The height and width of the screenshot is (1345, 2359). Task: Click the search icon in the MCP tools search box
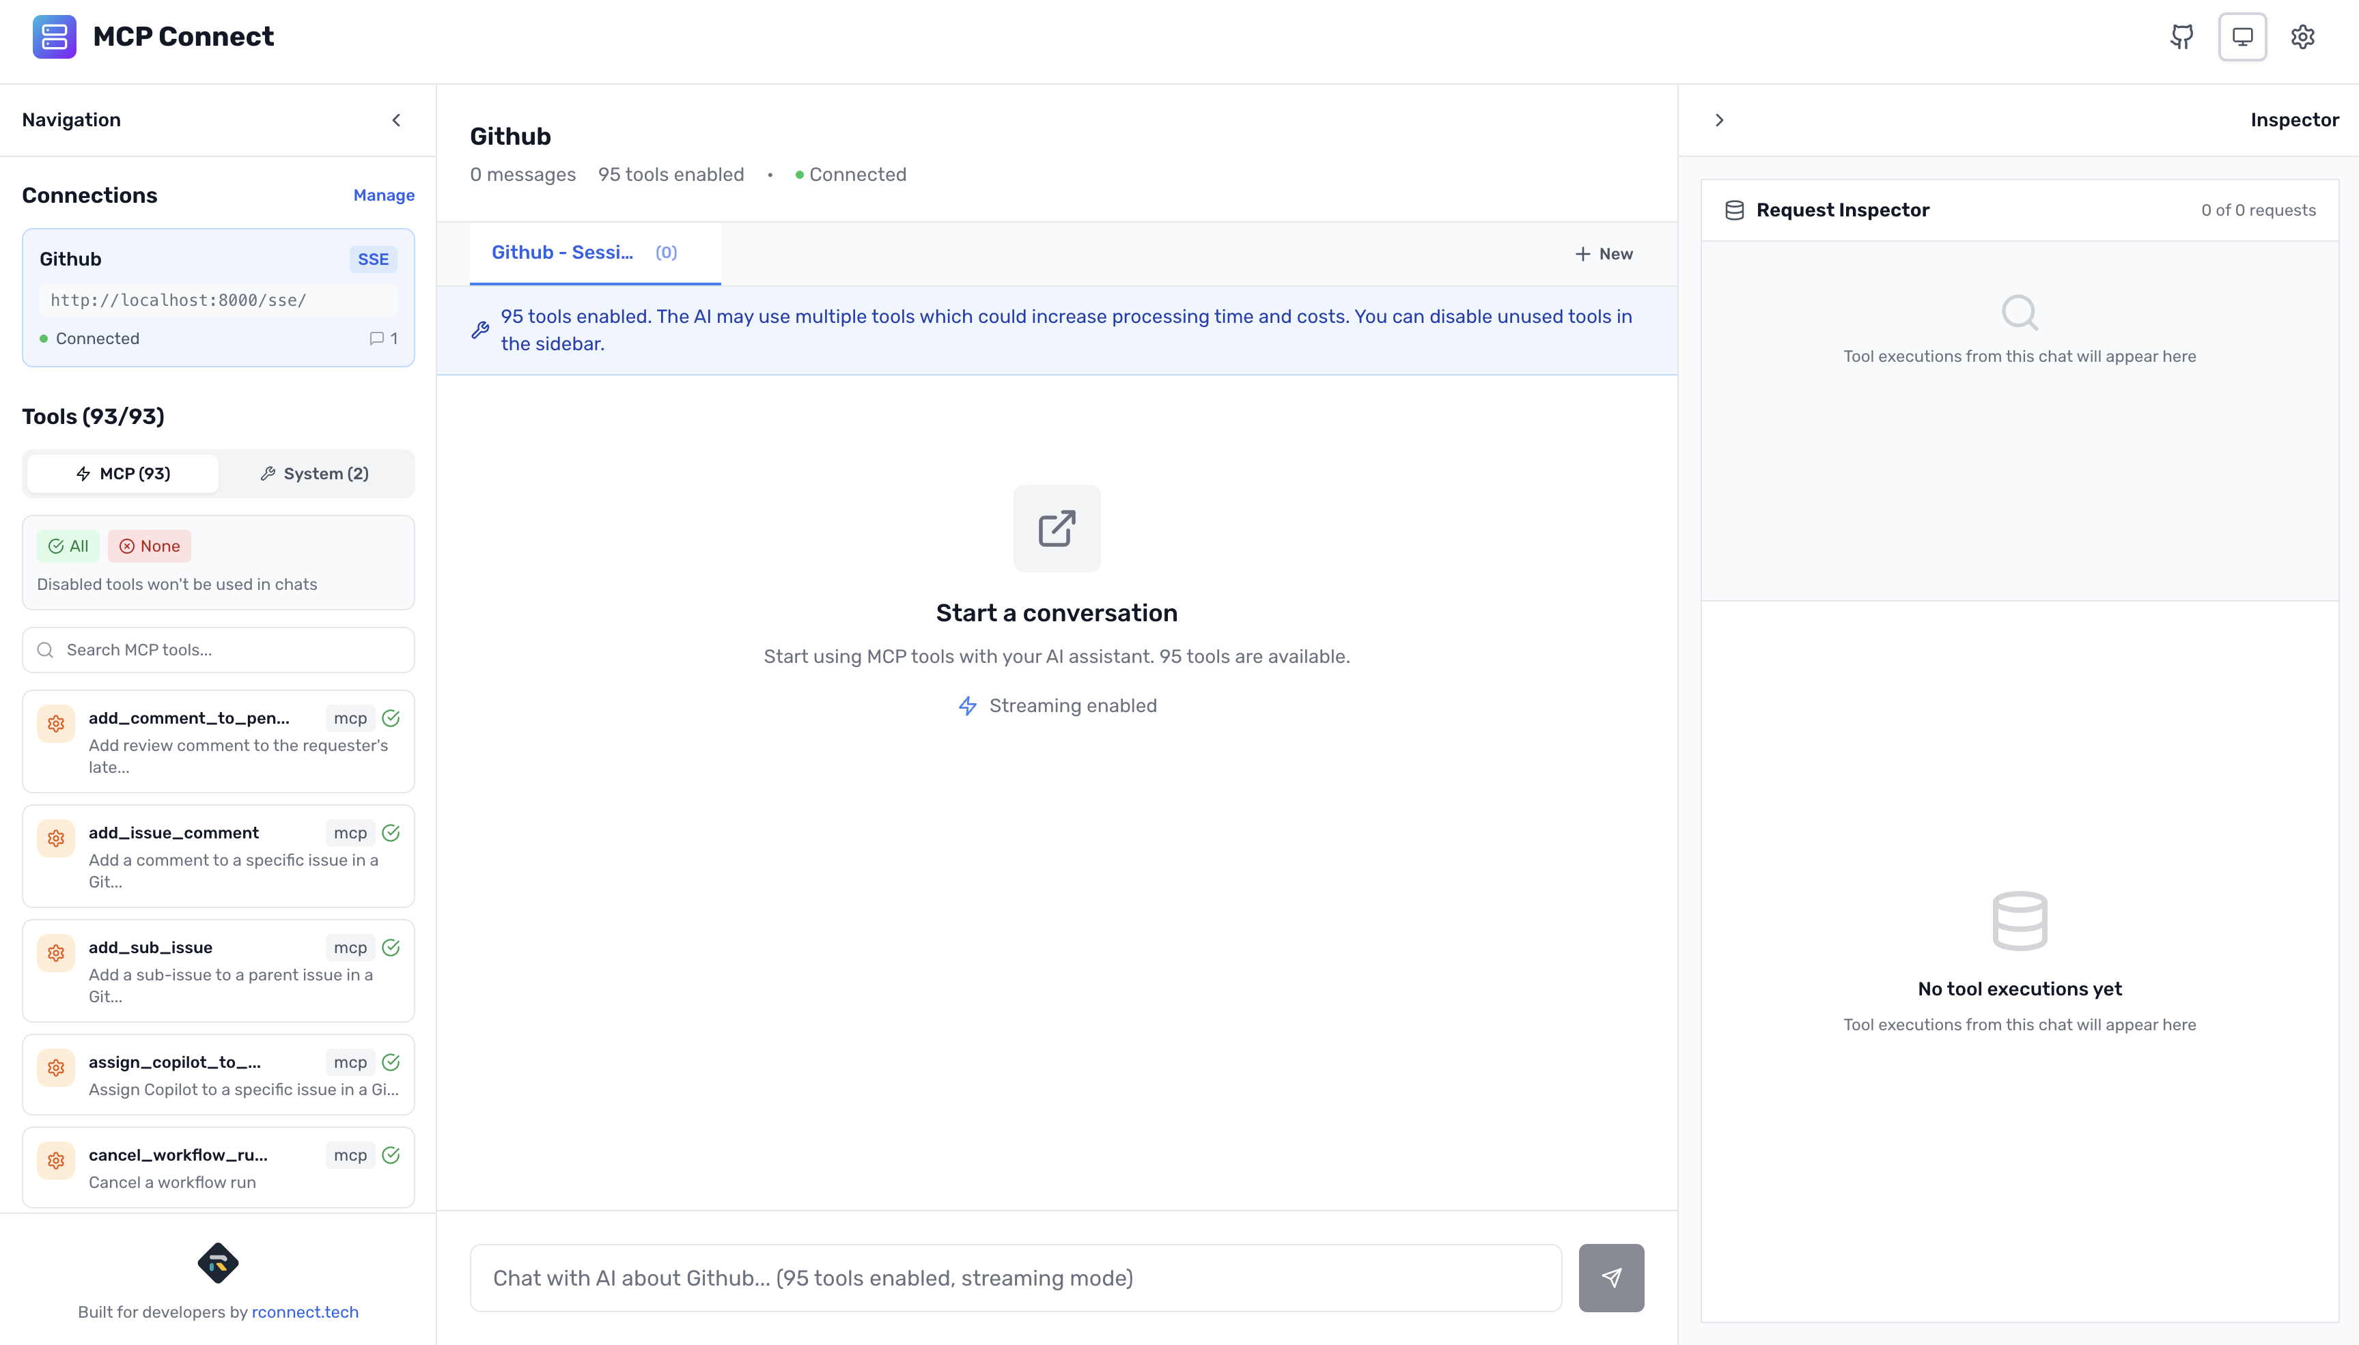tap(45, 649)
